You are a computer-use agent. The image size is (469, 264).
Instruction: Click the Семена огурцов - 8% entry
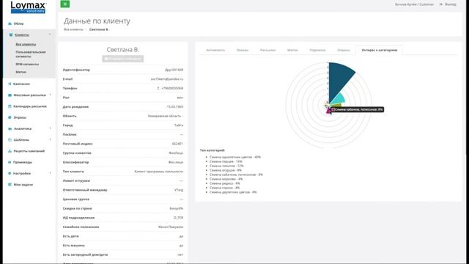[x=226, y=170]
